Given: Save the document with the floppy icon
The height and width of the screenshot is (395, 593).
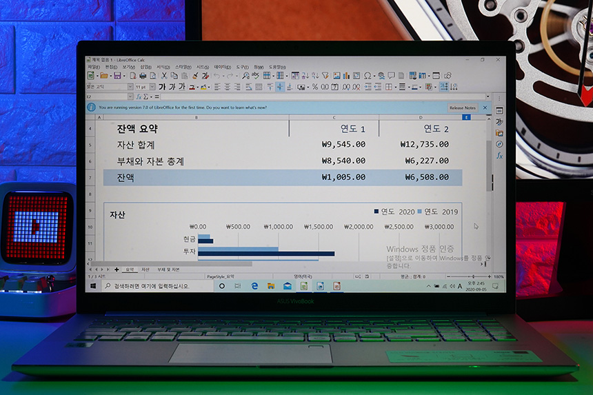Looking at the screenshot, I should (118, 76).
